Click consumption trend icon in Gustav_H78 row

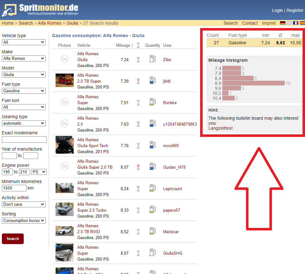[138, 167]
